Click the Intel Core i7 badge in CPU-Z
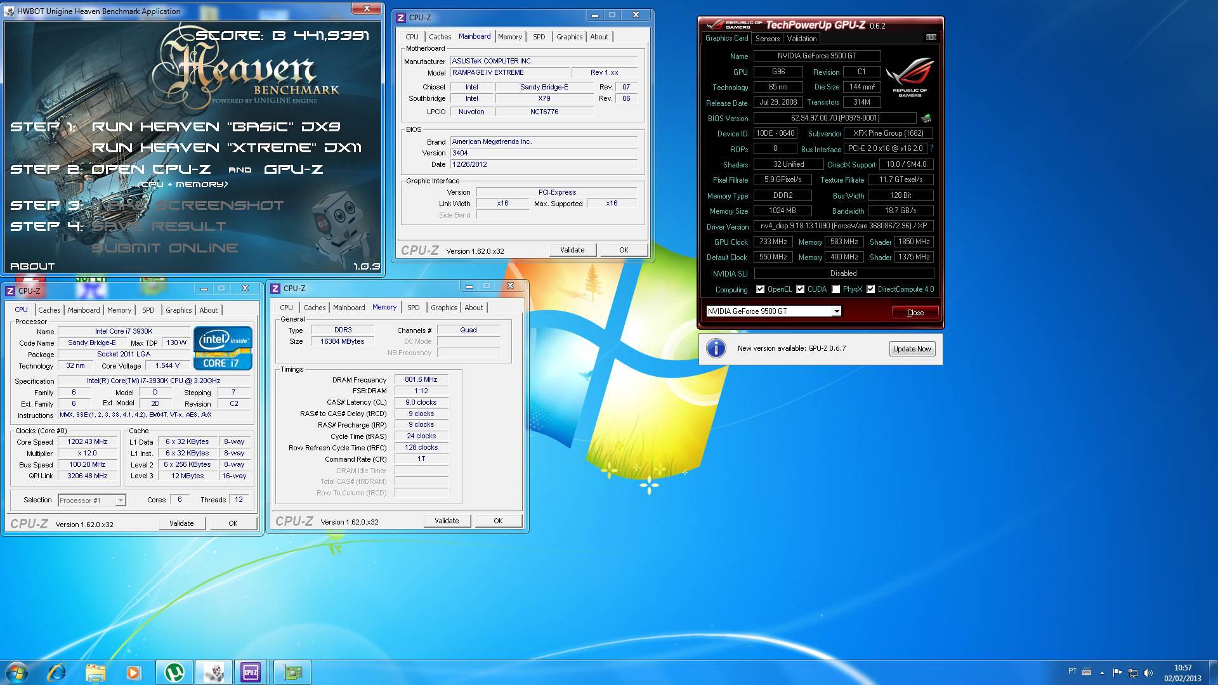This screenshot has height=685, width=1218. coord(223,348)
